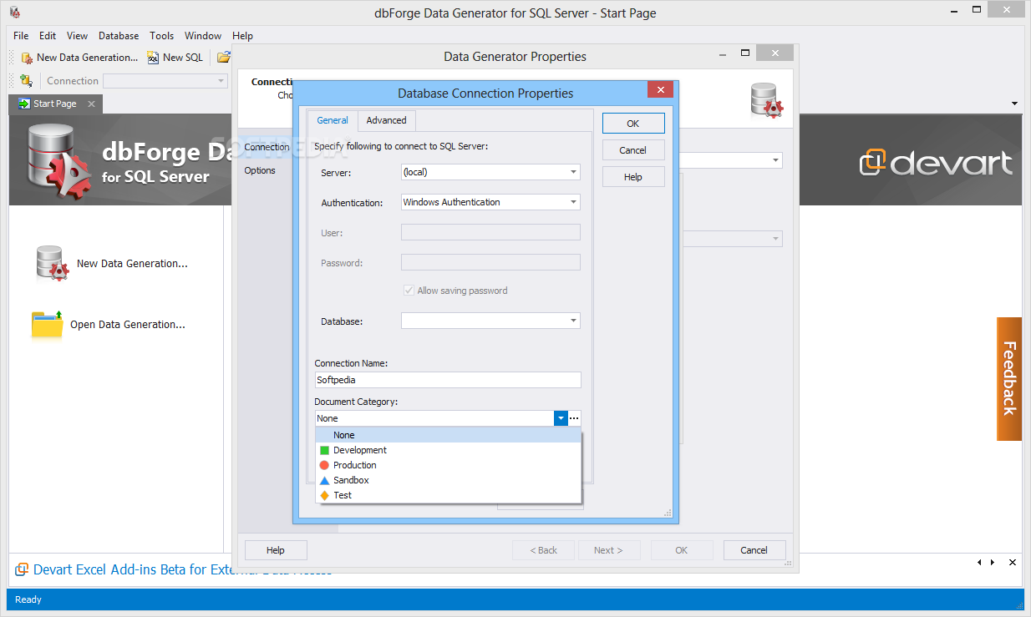The width and height of the screenshot is (1031, 617).
Task: Close Database Connection Properties dialog
Action: (x=660, y=89)
